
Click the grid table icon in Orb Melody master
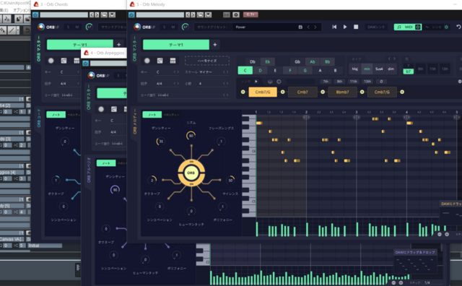pos(173,61)
